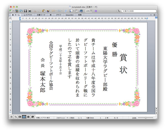
Task: Click the Print icon in toolbar
Action: [x=30, y=11]
